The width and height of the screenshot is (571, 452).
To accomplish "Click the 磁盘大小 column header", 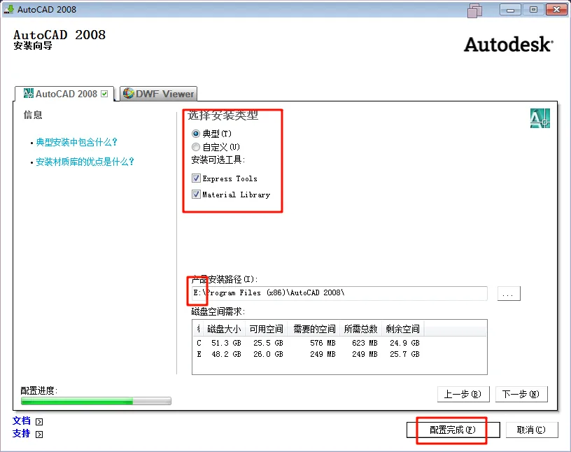I will [224, 330].
